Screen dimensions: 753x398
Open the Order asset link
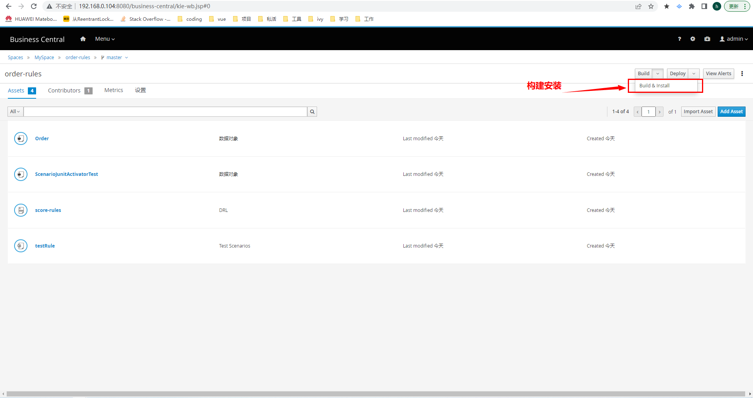pos(42,139)
